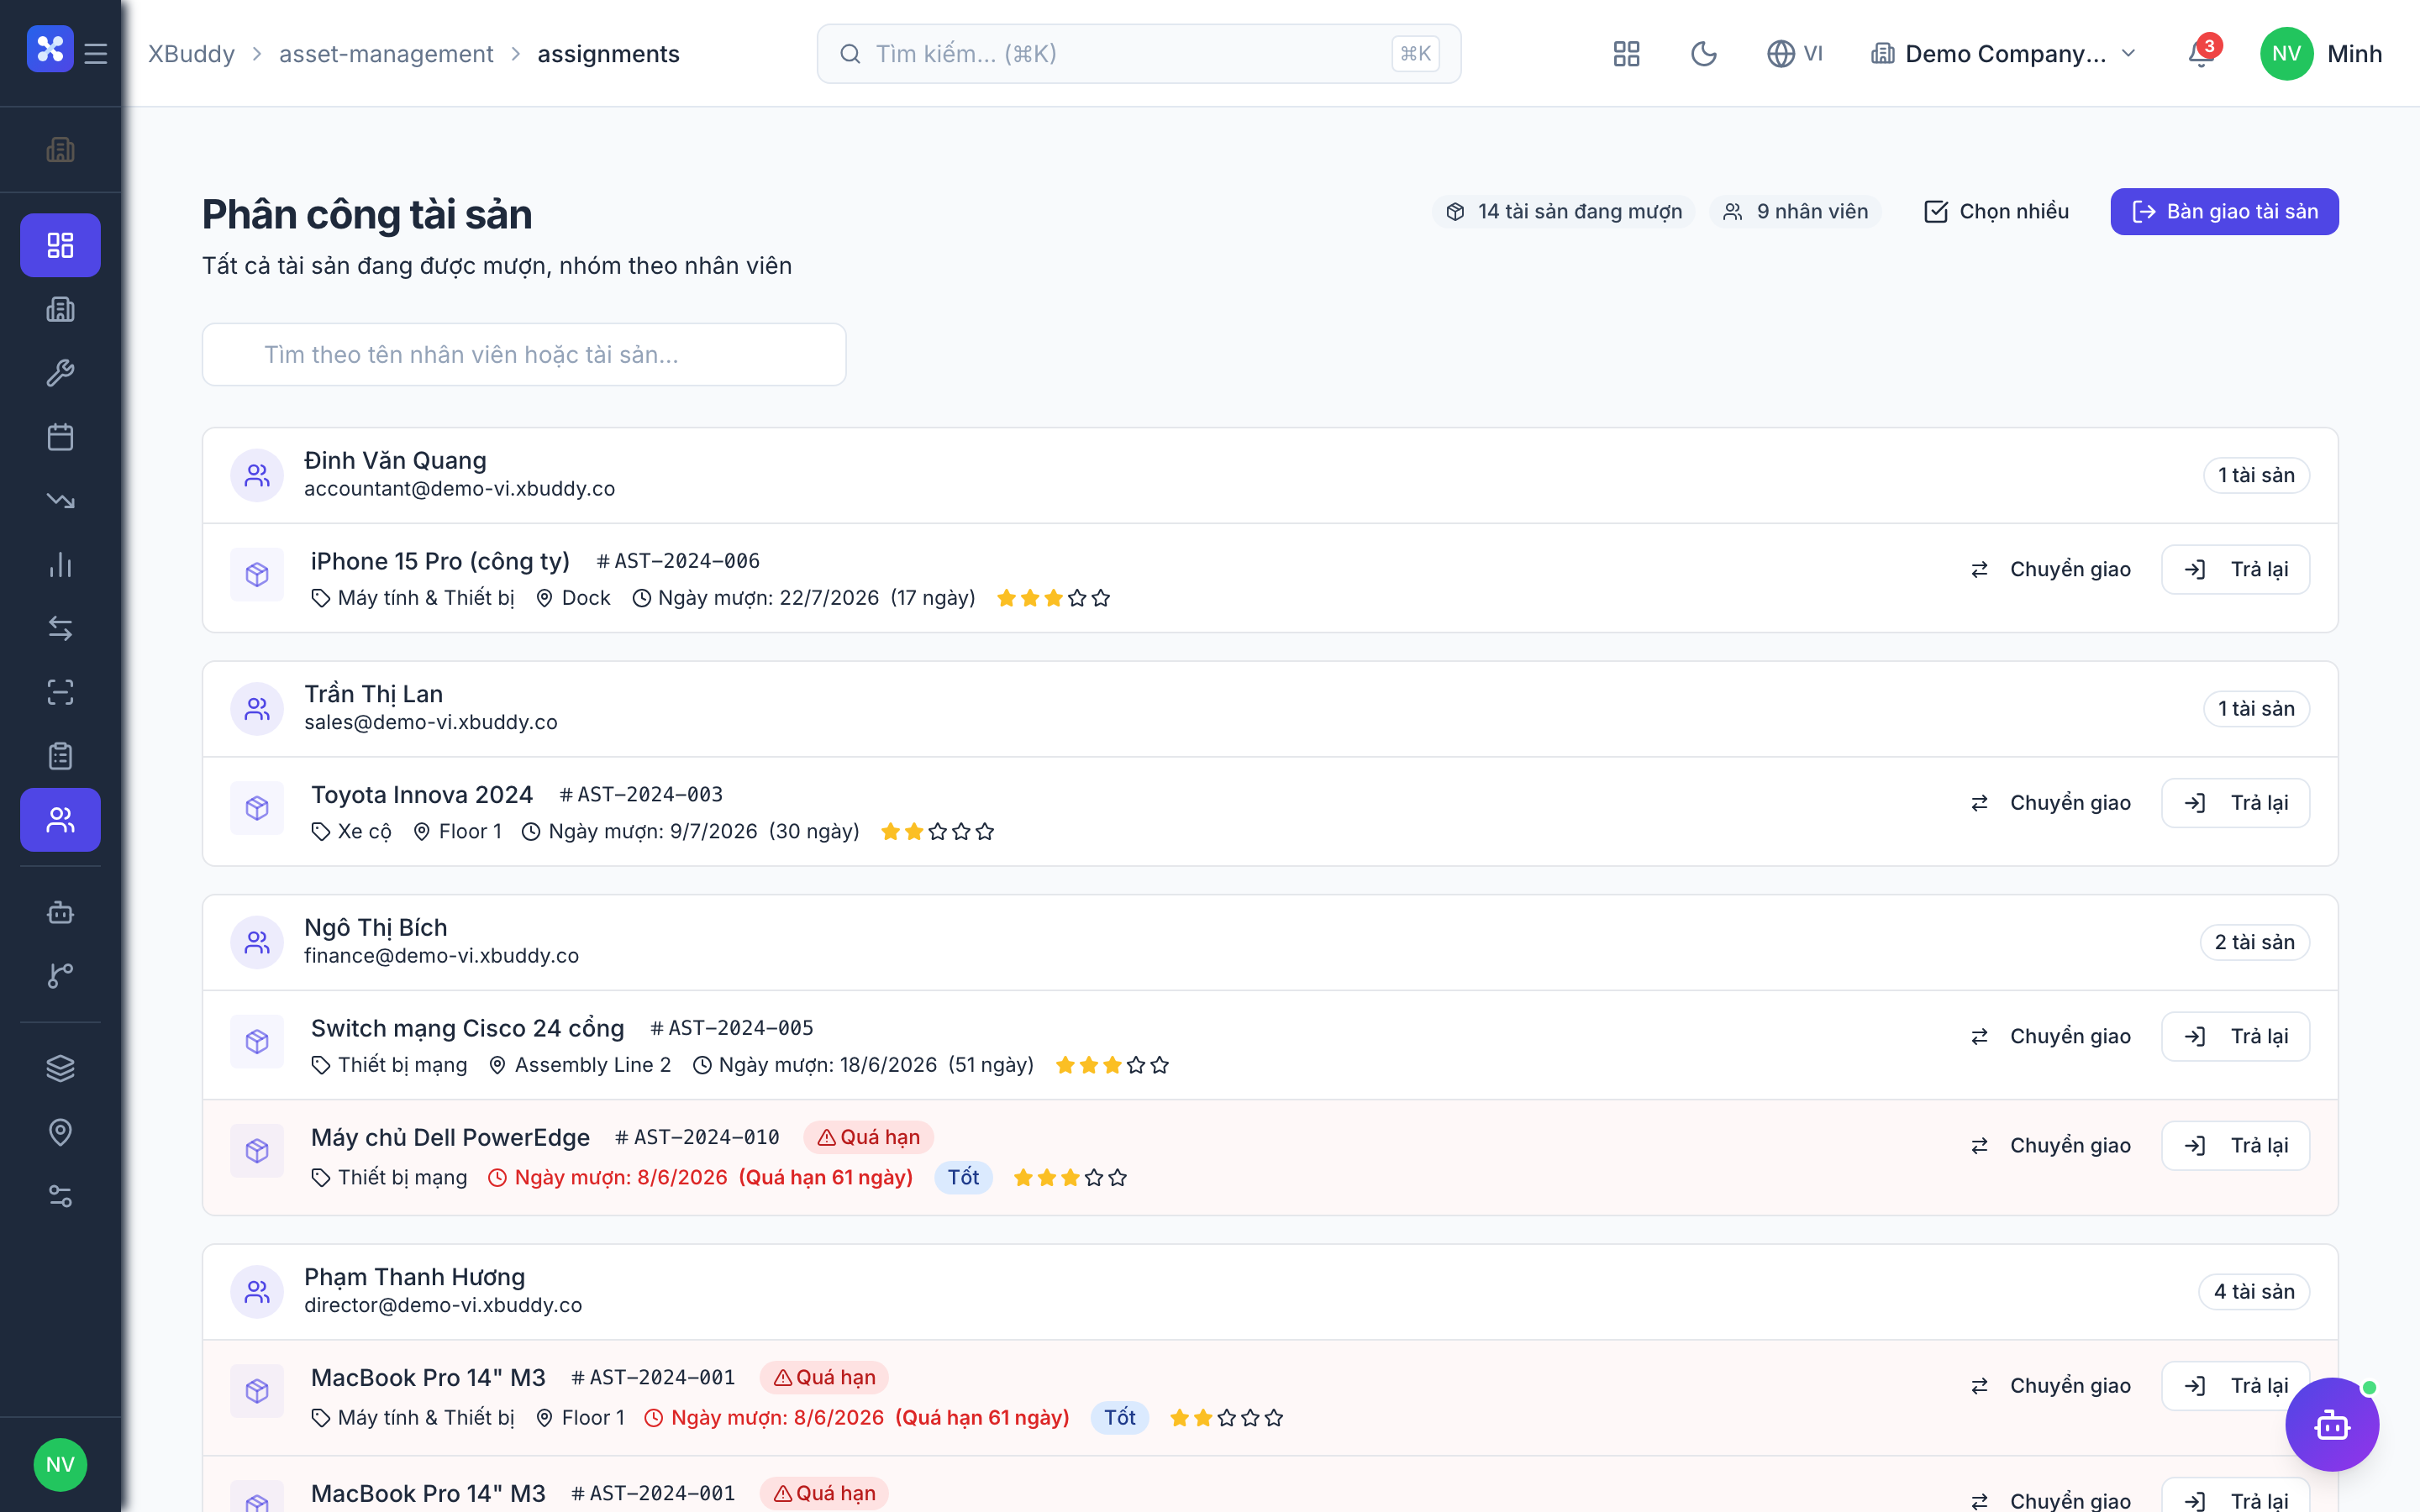Expand the Demo Company dropdown
The width and height of the screenshot is (2420, 1512).
click(2004, 54)
